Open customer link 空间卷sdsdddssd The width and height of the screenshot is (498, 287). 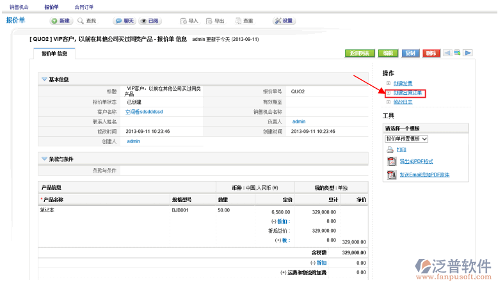pyautogui.click(x=144, y=111)
